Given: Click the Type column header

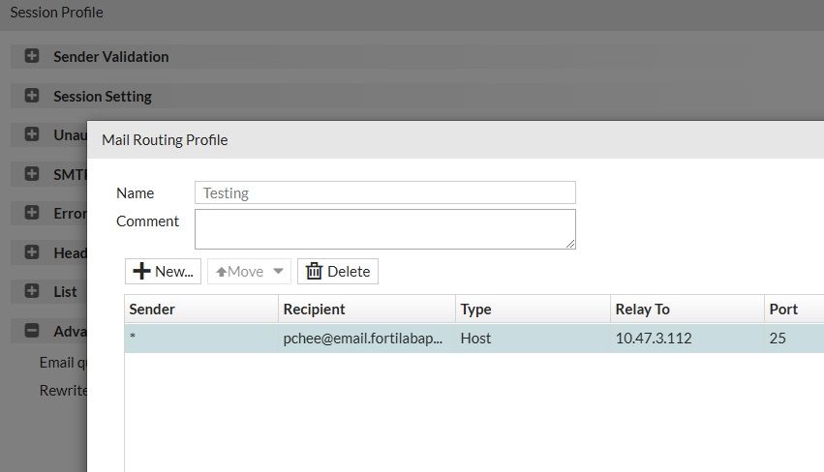Looking at the screenshot, I should tap(532, 310).
